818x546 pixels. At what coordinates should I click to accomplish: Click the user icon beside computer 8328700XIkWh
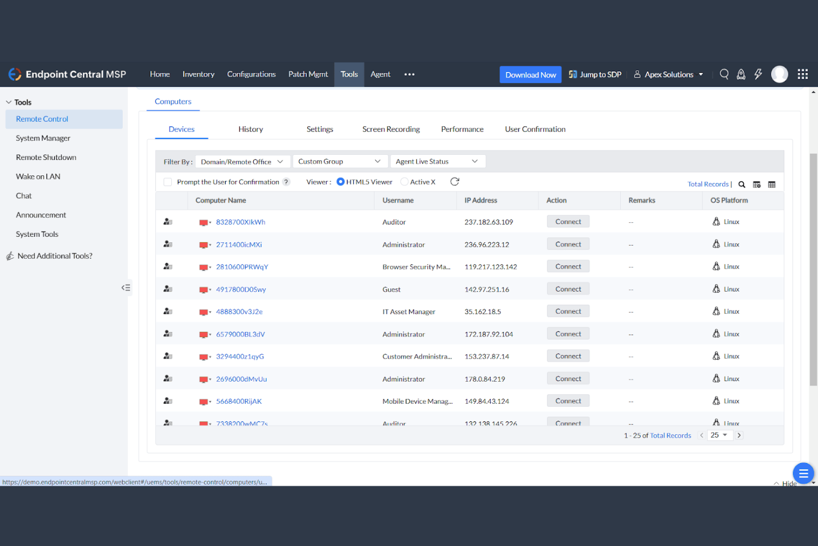coord(167,221)
